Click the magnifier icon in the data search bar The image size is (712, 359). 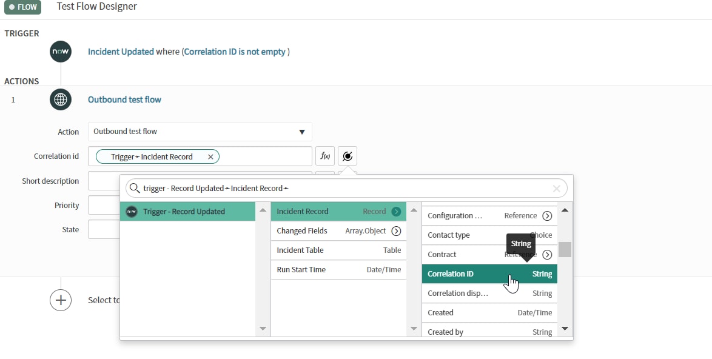pos(135,188)
